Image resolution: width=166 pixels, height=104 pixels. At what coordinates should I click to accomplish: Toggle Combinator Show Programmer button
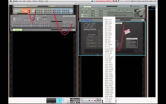82,15
